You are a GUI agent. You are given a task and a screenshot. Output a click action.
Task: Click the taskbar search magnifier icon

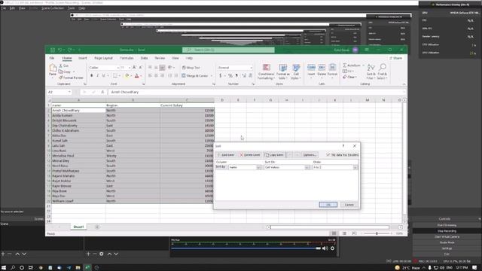coord(13,268)
